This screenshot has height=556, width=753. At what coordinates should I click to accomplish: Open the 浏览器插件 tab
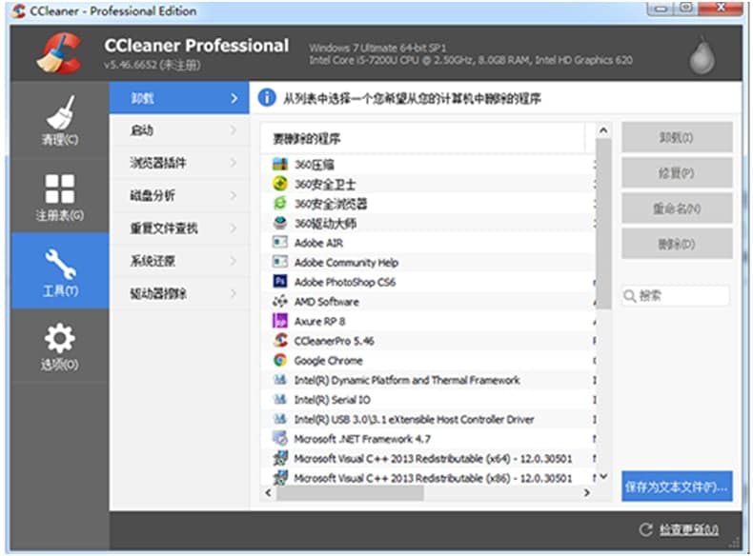pyautogui.click(x=179, y=163)
